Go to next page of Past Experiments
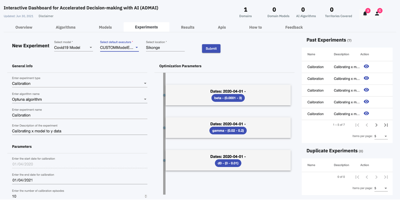Image resolution: width=400 pixels, height=200 pixels. pyautogui.click(x=376, y=125)
